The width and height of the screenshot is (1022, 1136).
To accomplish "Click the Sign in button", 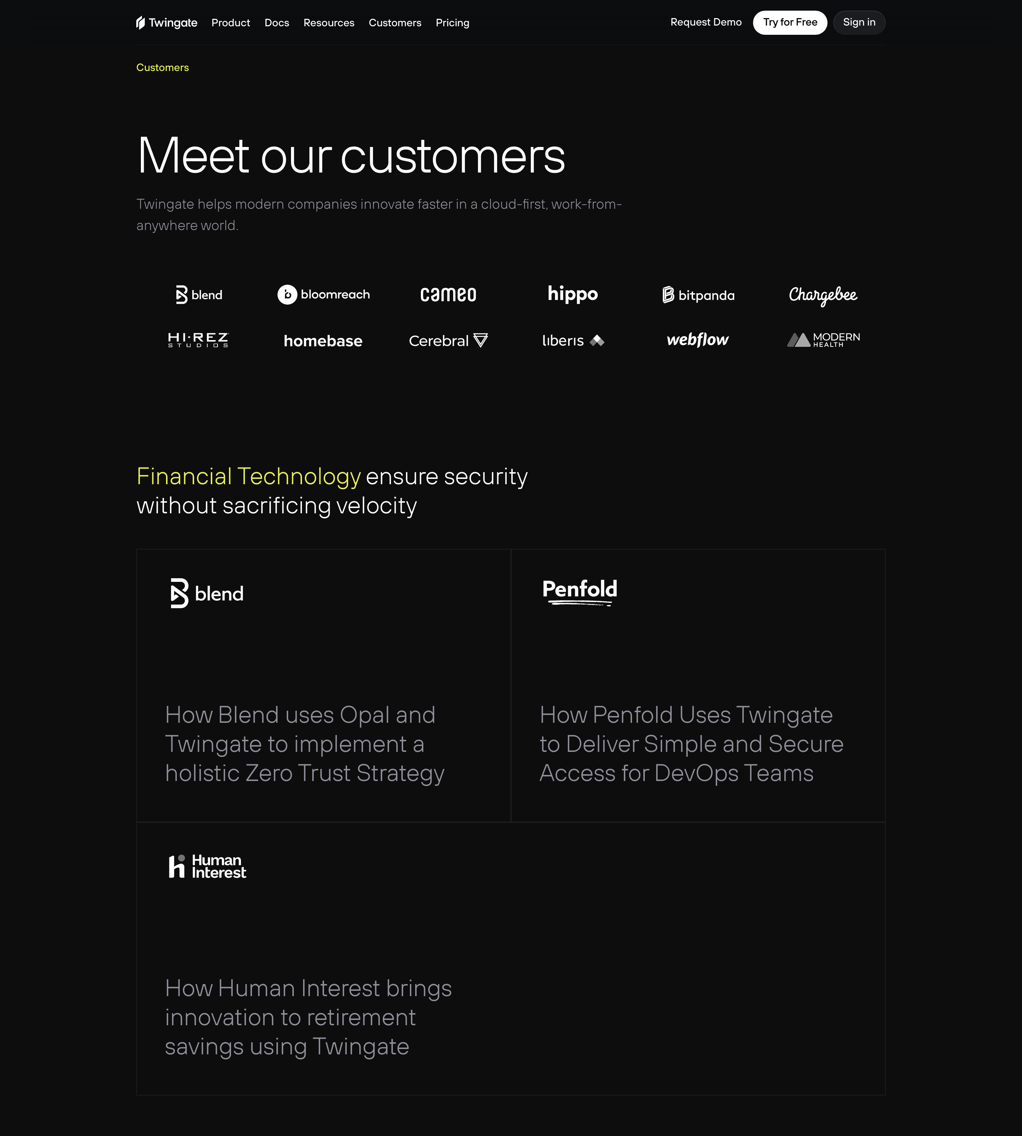I will pyautogui.click(x=859, y=22).
